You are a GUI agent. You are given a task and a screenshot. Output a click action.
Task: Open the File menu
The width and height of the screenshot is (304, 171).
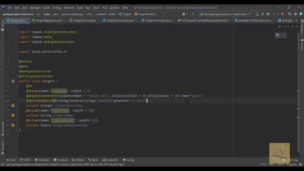[x=9, y=8]
